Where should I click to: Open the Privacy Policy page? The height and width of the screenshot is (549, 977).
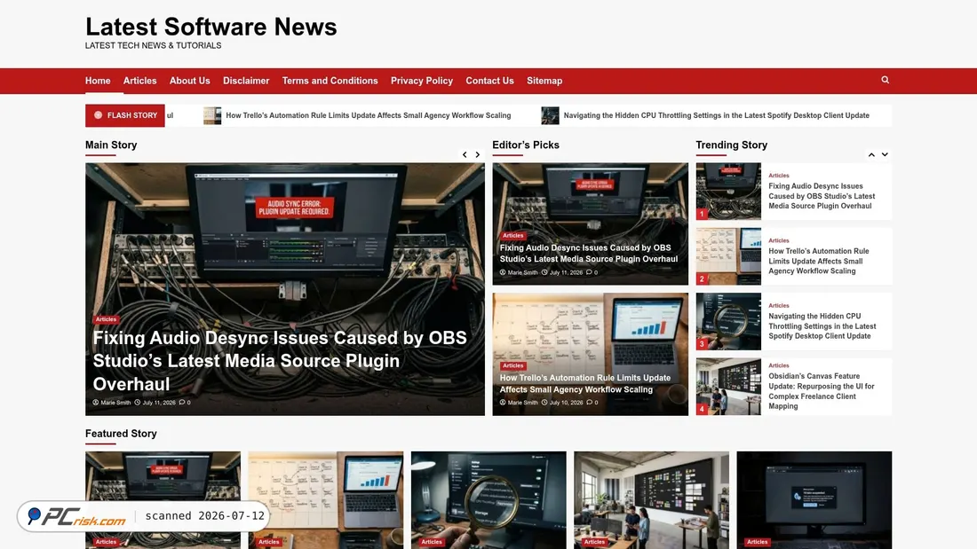(422, 81)
